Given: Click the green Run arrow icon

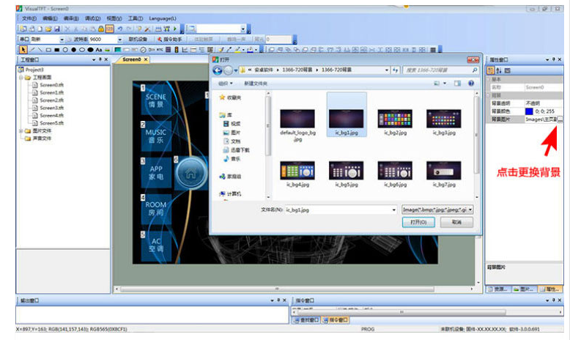Looking at the screenshot, I should point(175,29).
